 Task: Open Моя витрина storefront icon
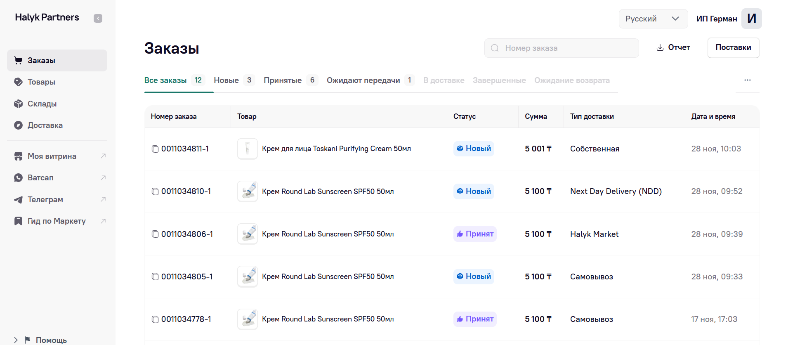click(18, 156)
